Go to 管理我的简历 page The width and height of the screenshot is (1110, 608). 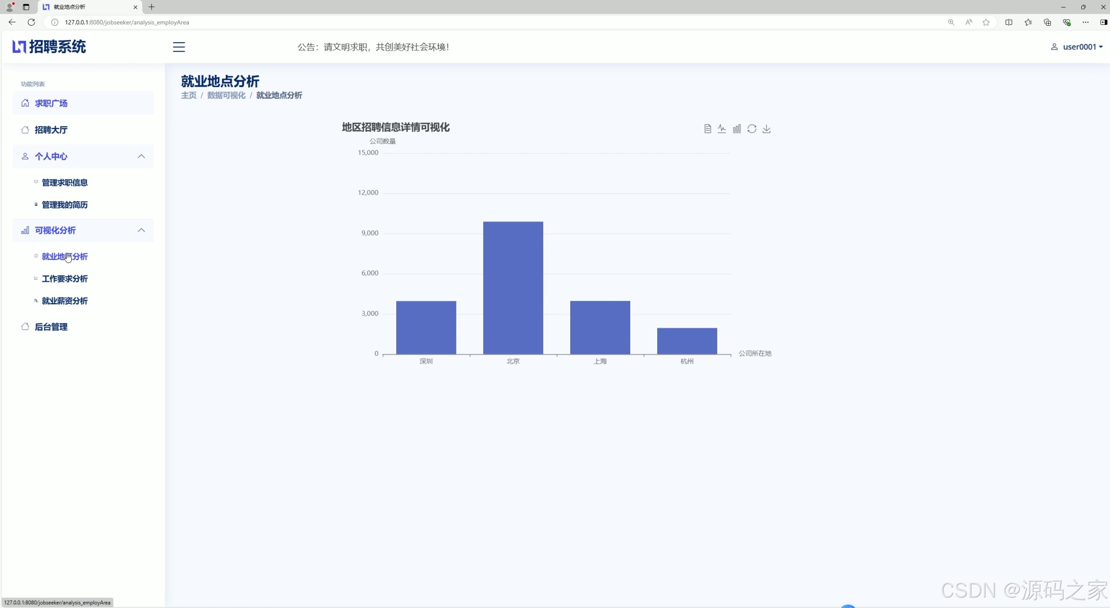click(x=65, y=205)
